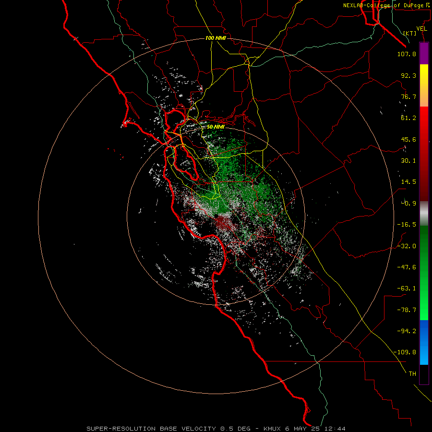
Task: Select the red segment of velocity color bar
Action: click(424, 154)
